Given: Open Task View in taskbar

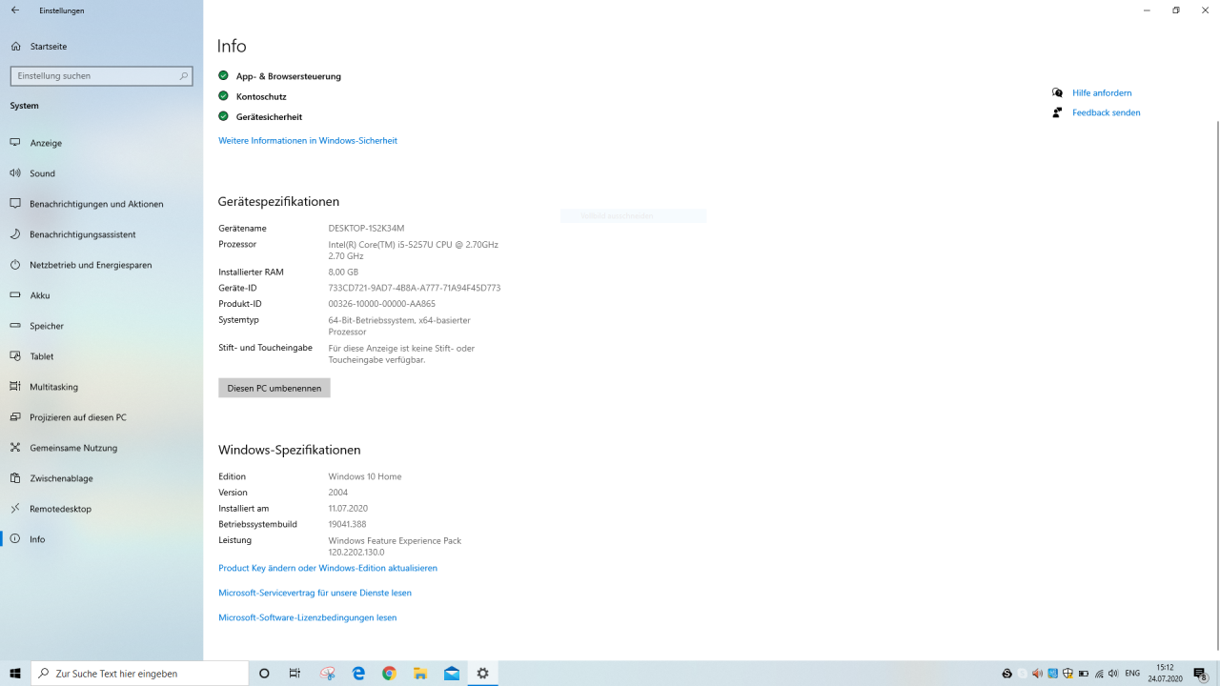Looking at the screenshot, I should tap(295, 674).
